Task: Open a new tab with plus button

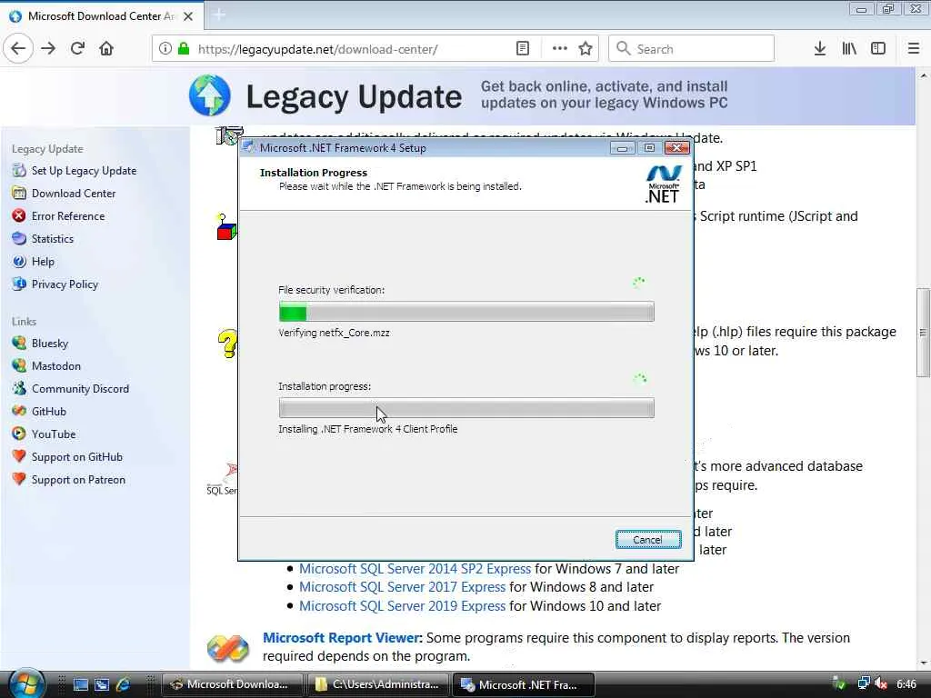Action: [x=218, y=15]
